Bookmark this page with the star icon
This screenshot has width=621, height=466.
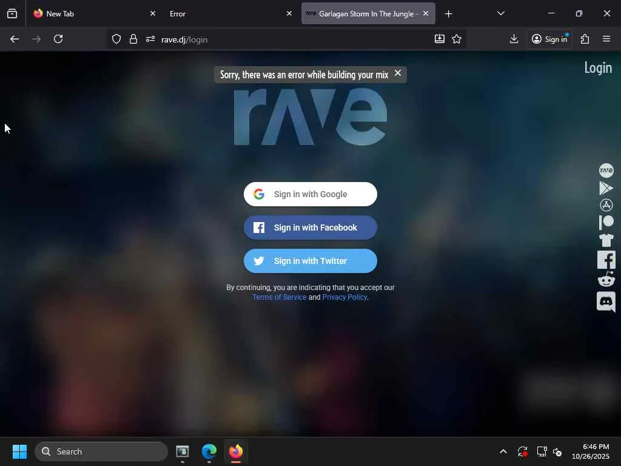pos(457,39)
